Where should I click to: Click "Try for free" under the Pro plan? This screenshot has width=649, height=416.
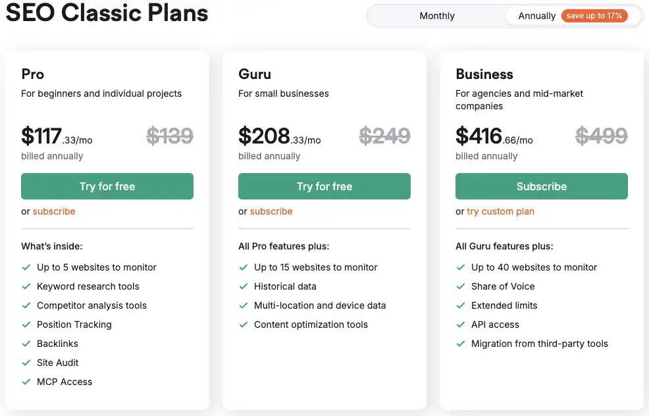pyautogui.click(x=107, y=186)
